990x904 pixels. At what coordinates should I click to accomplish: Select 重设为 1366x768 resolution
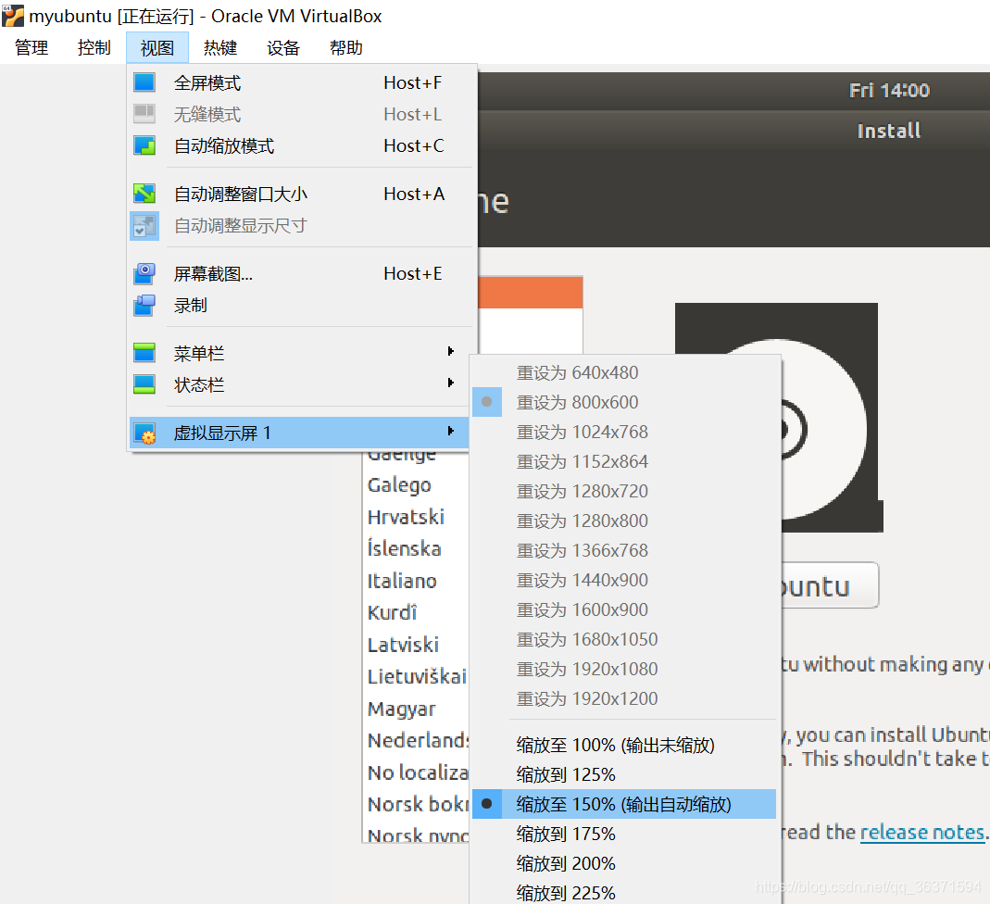pyautogui.click(x=624, y=550)
